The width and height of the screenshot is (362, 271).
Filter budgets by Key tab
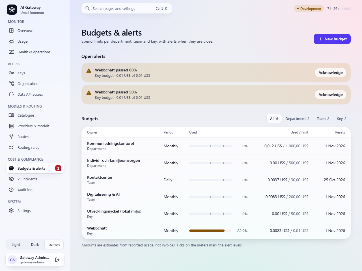click(x=342, y=119)
